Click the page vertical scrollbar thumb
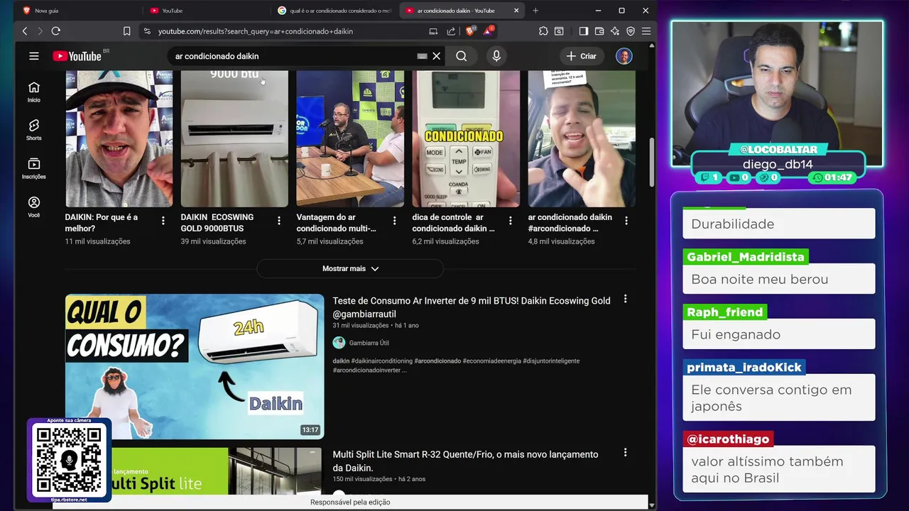 pyautogui.click(x=652, y=163)
